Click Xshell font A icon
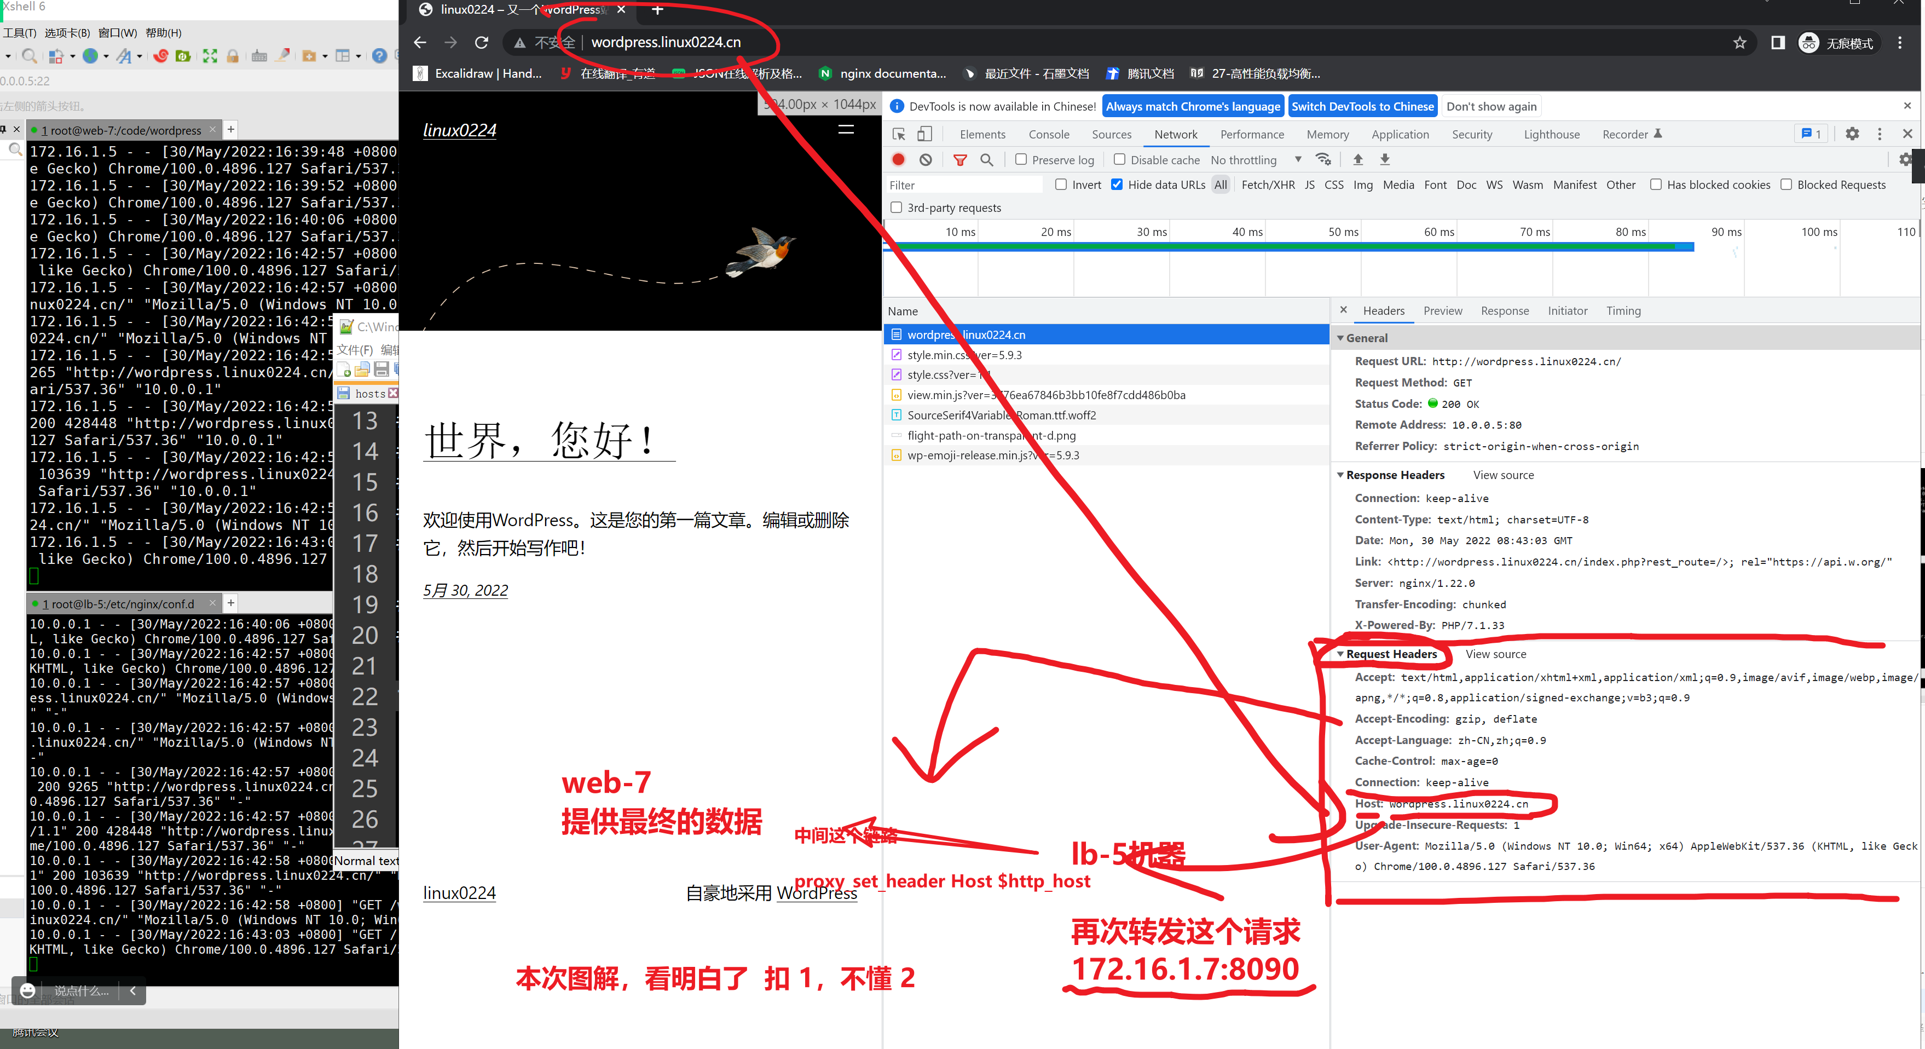This screenshot has height=1049, width=1925. [x=123, y=56]
